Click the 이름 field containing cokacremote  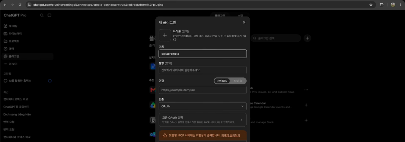(x=202, y=54)
